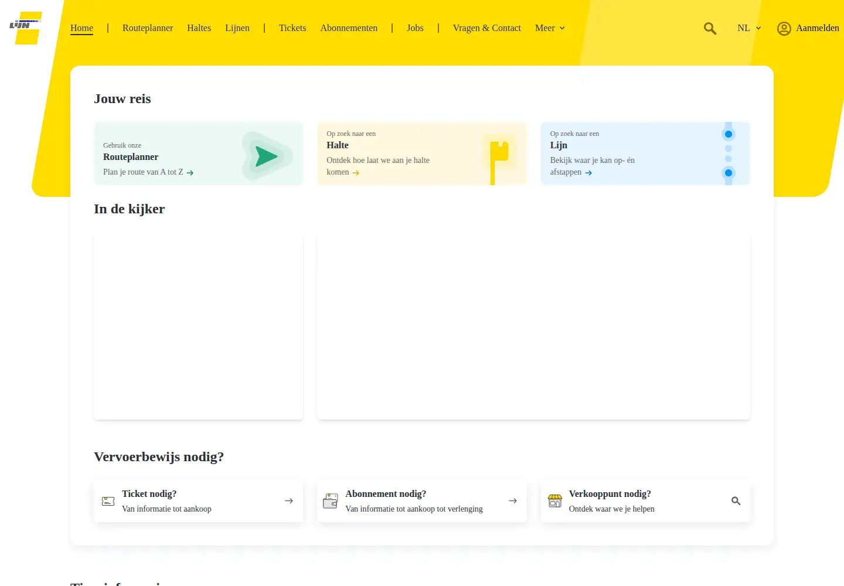Click the yellow arrow after 'komen'
The width and height of the screenshot is (844, 586).
[x=356, y=173]
